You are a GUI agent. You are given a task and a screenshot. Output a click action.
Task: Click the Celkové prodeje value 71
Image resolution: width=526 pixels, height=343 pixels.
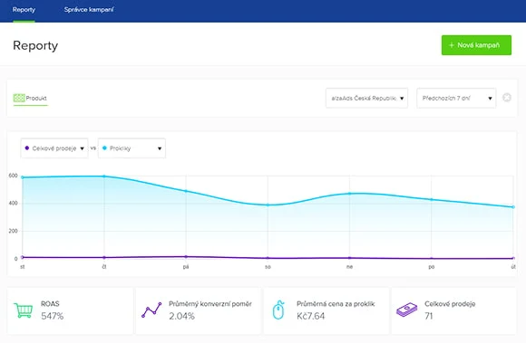[x=429, y=316]
